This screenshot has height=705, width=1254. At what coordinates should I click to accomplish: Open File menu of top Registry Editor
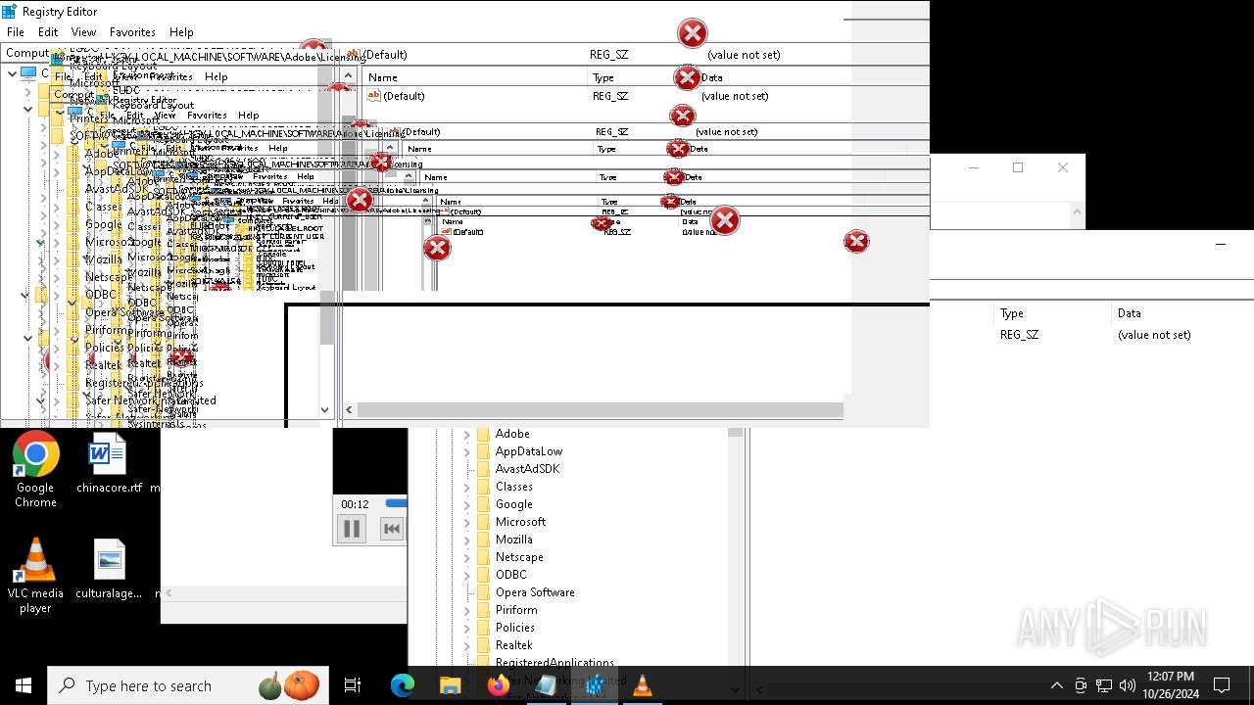tap(16, 32)
